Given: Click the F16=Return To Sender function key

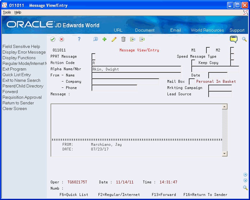Looking at the screenshot, I should point(205,195).
